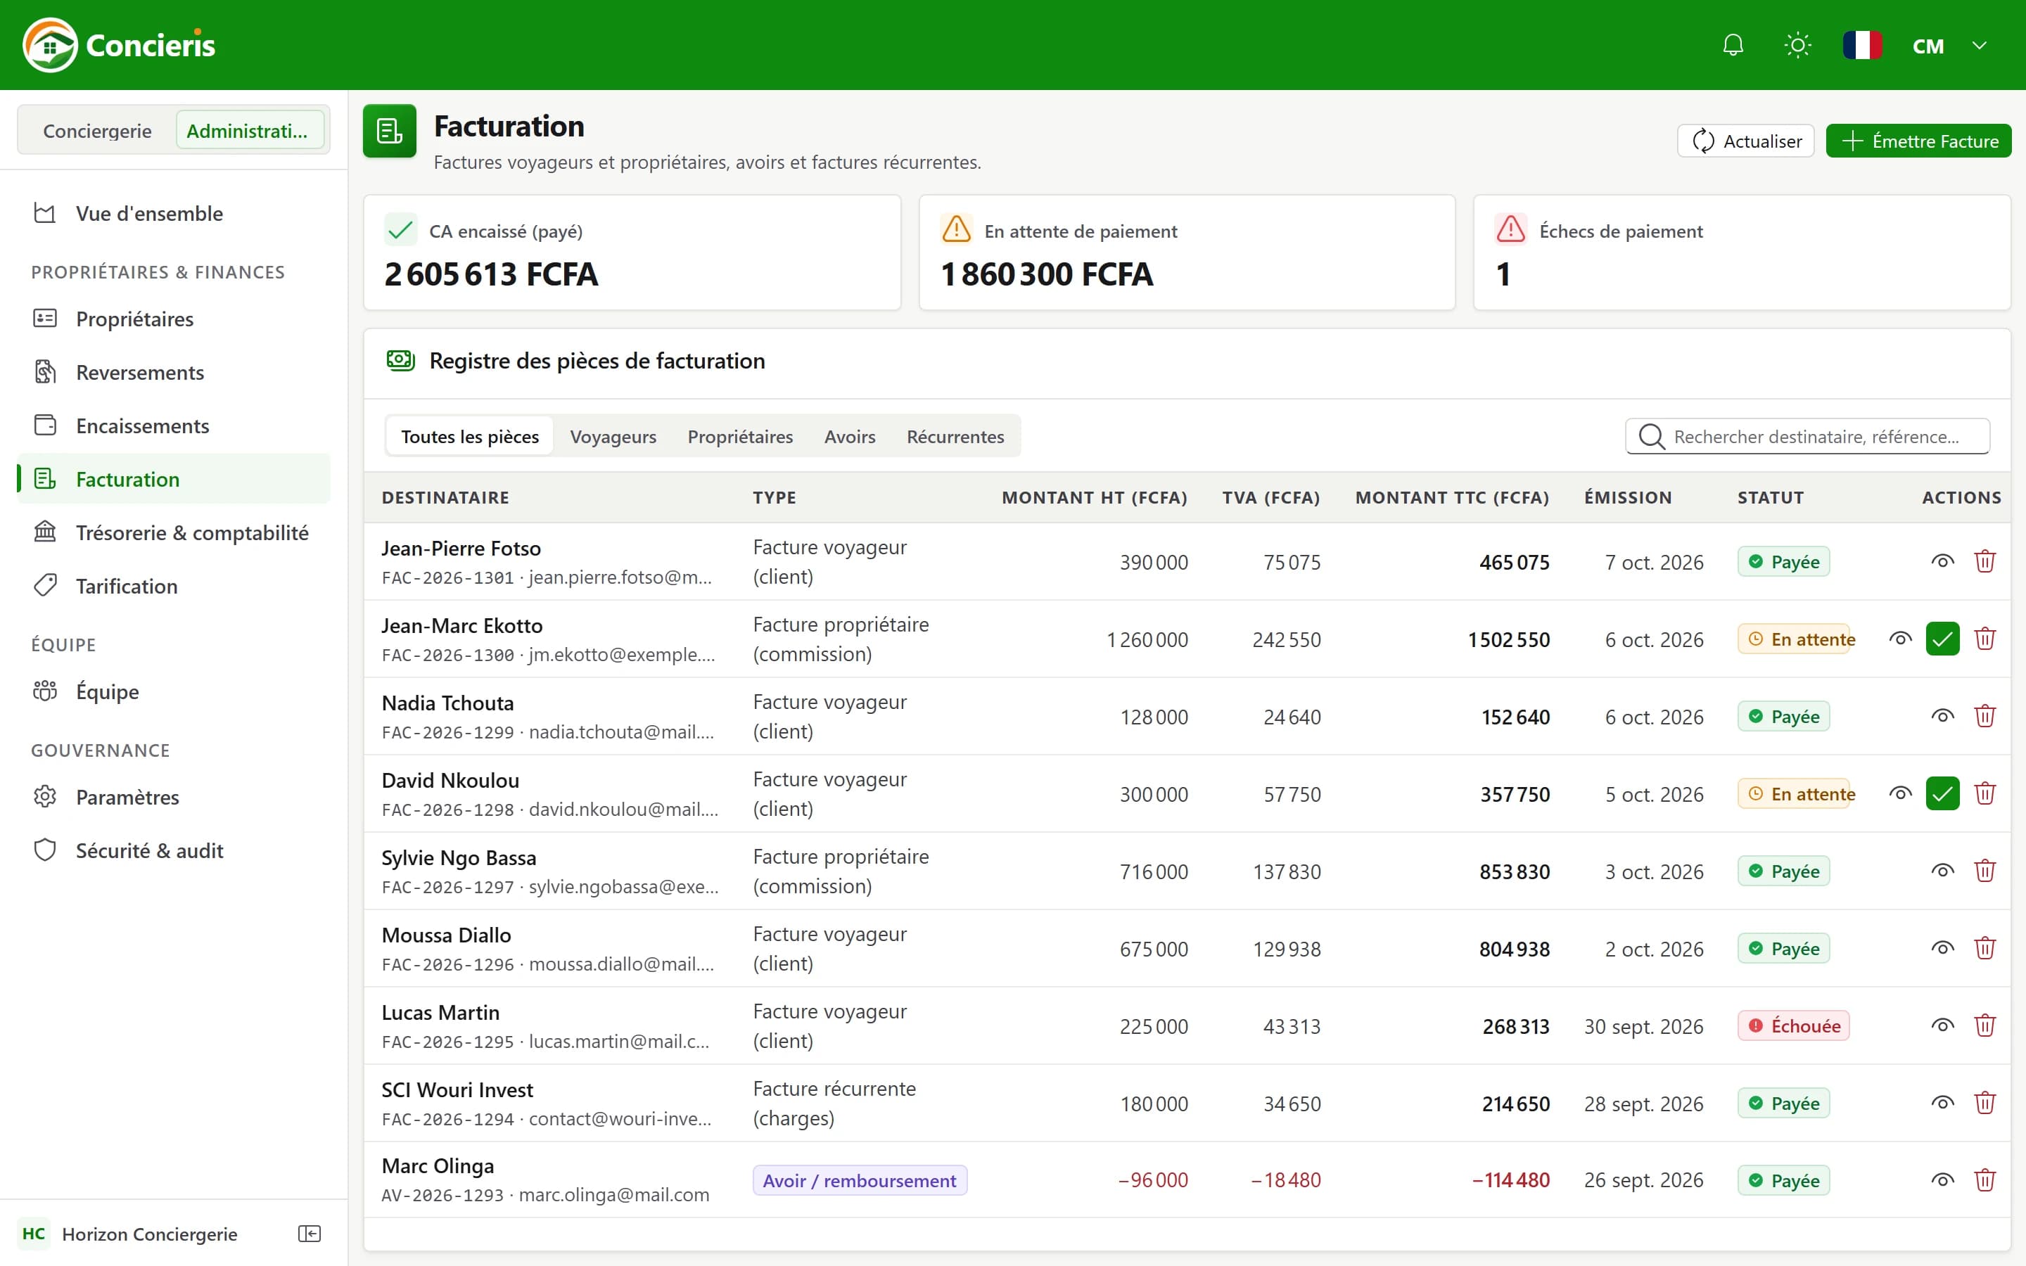Mark David Nkoulou invoice as paid
2026x1266 pixels.
coord(1942,794)
